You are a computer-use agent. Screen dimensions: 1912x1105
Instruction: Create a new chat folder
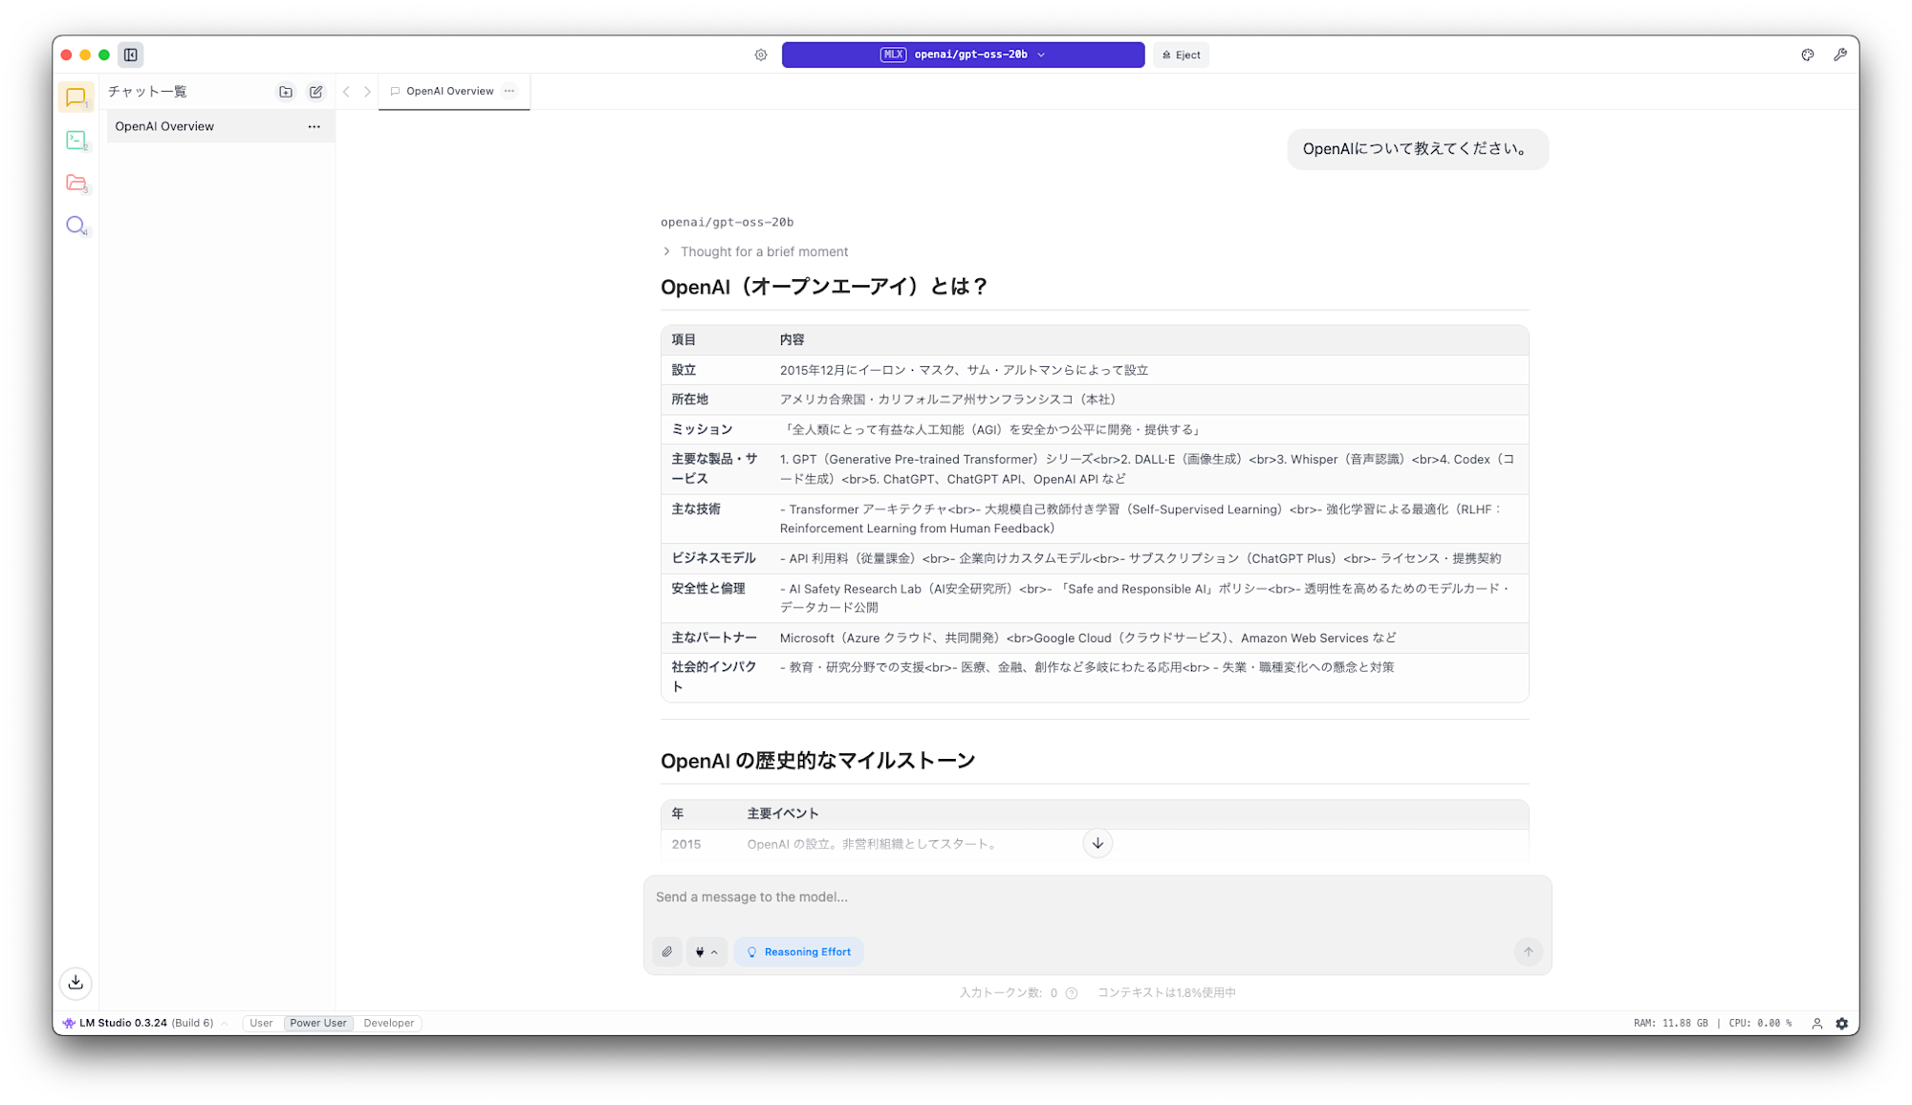click(x=286, y=92)
